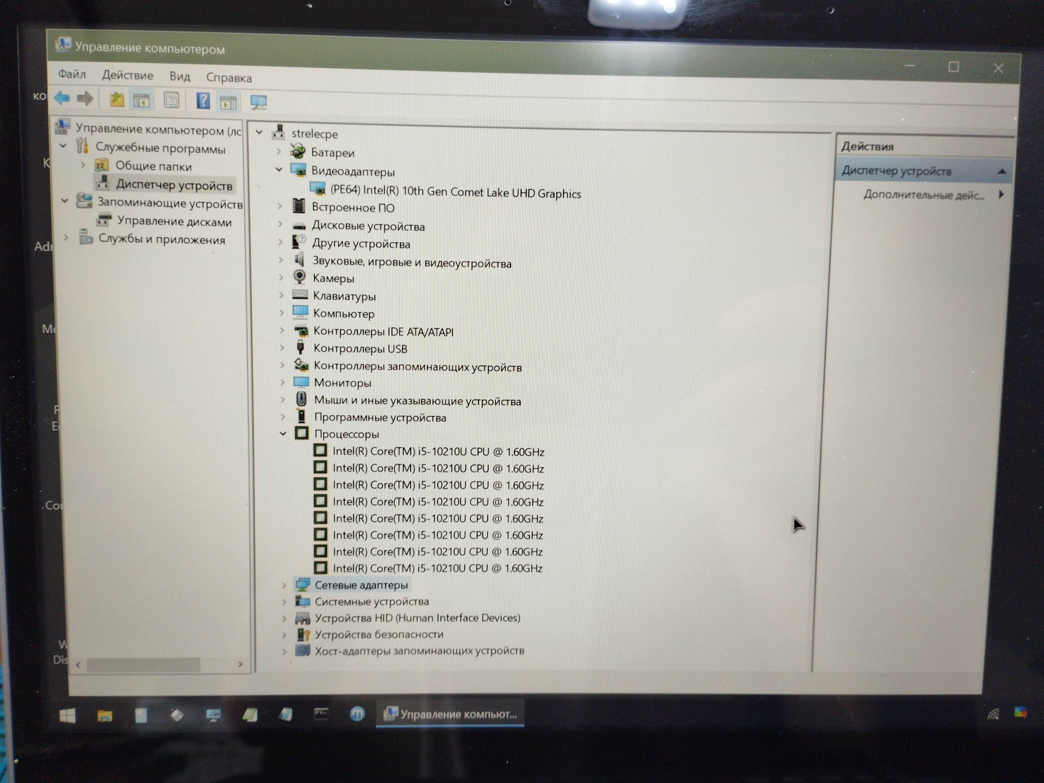Click the round blue M taskbar icon

pos(357,714)
